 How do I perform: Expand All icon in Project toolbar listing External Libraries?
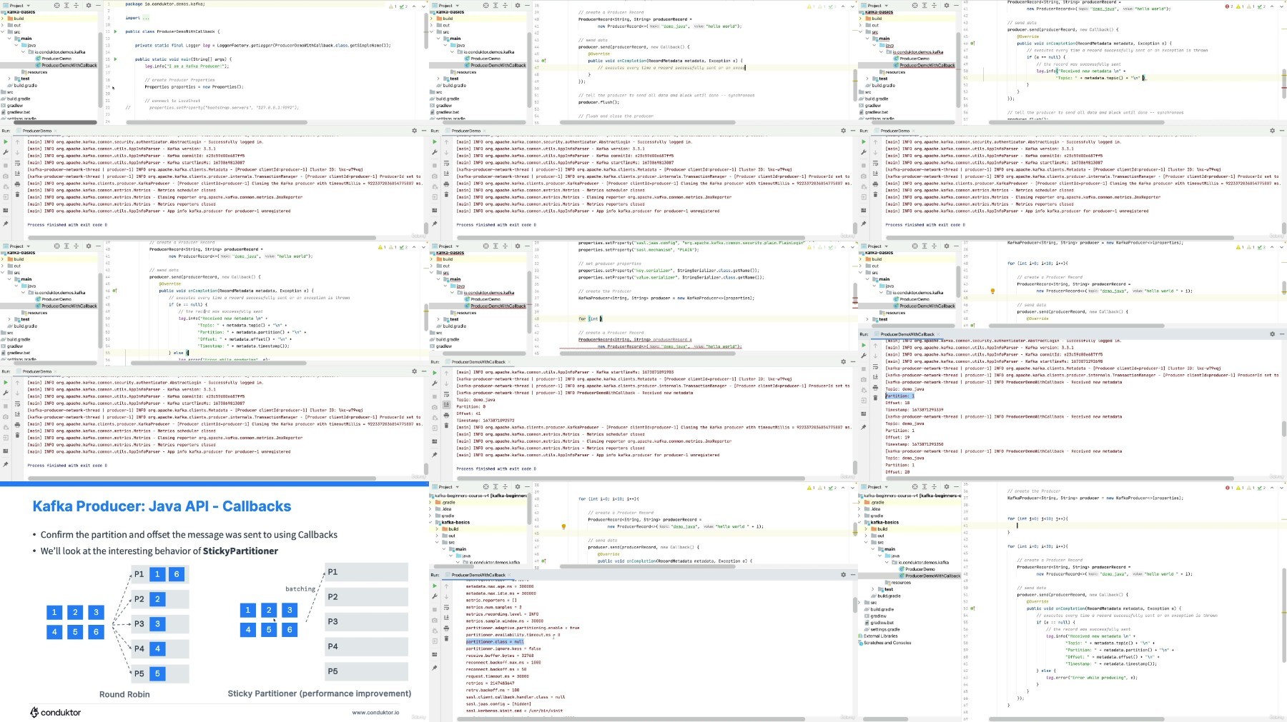coord(924,486)
